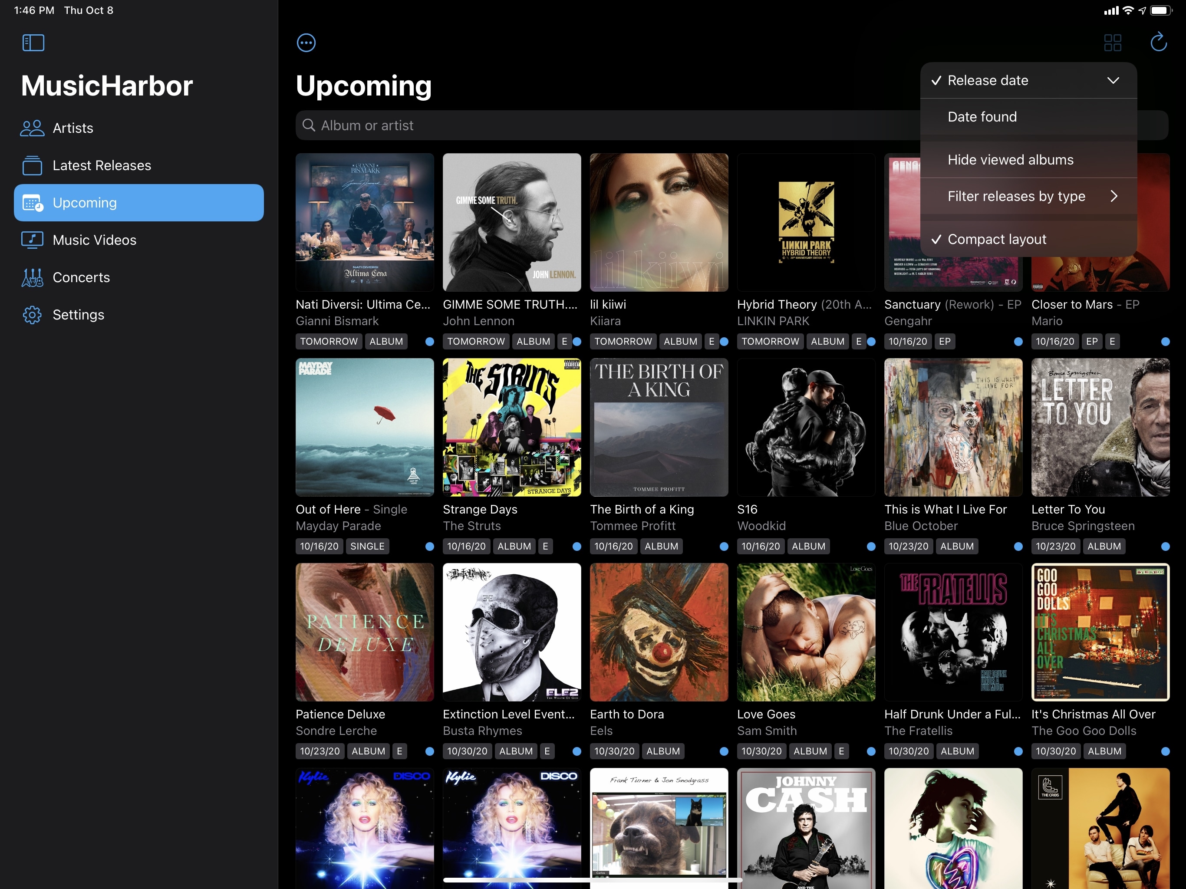Click the battery status icon

pos(1161,10)
